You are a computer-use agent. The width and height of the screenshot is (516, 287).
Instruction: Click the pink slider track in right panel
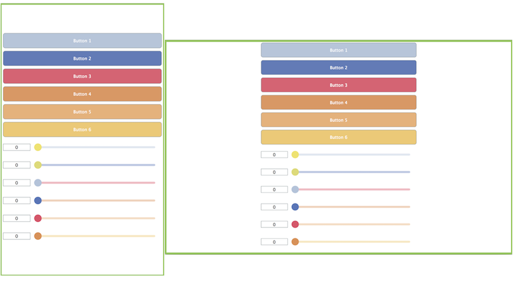point(355,190)
